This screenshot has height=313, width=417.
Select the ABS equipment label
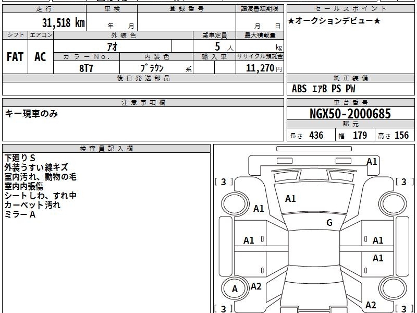299,89
